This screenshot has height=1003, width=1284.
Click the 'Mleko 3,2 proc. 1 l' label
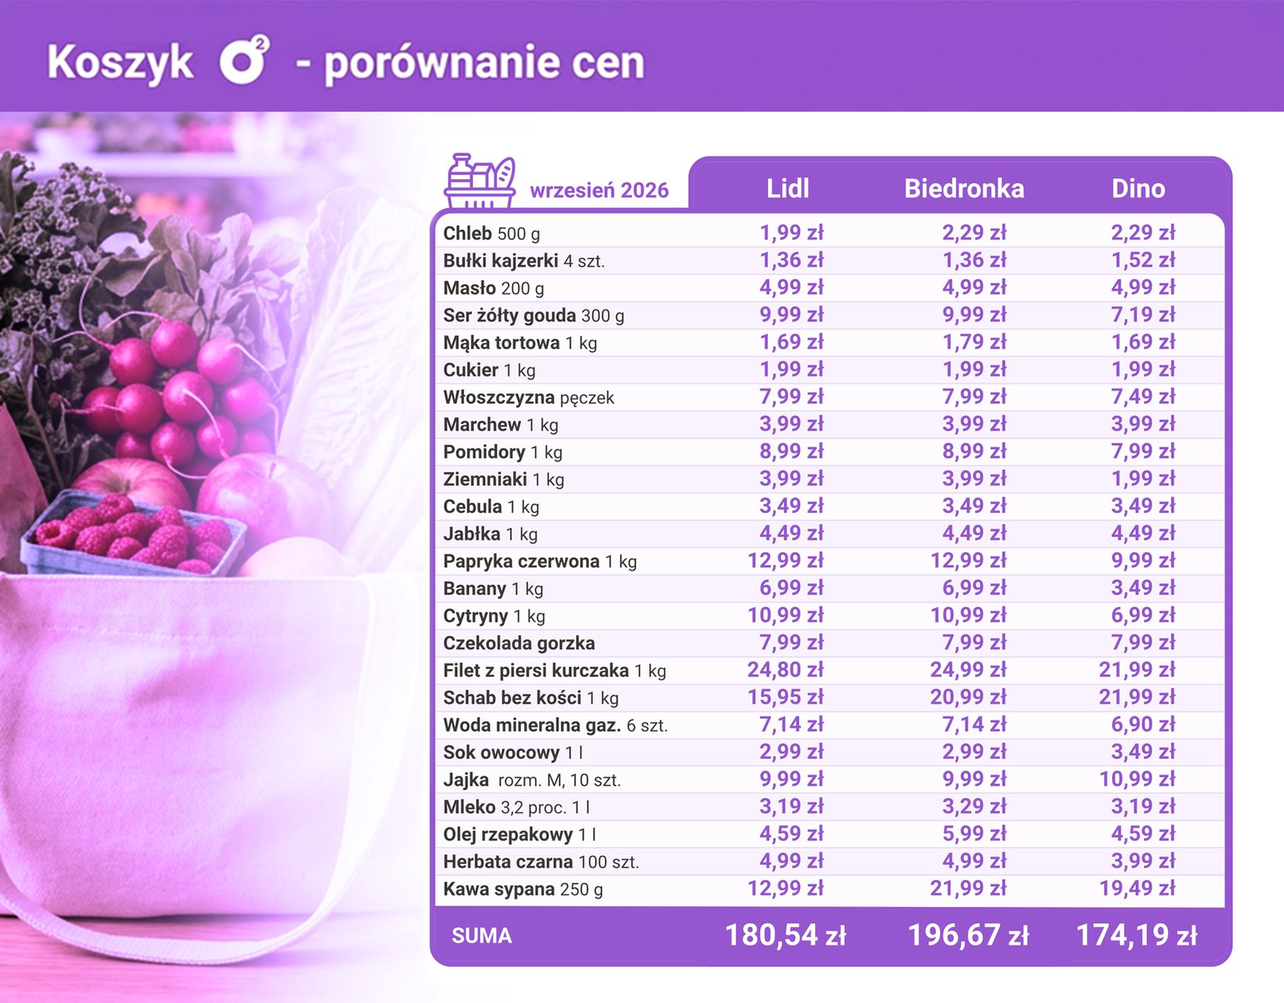pyautogui.click(x=516, y=807)
